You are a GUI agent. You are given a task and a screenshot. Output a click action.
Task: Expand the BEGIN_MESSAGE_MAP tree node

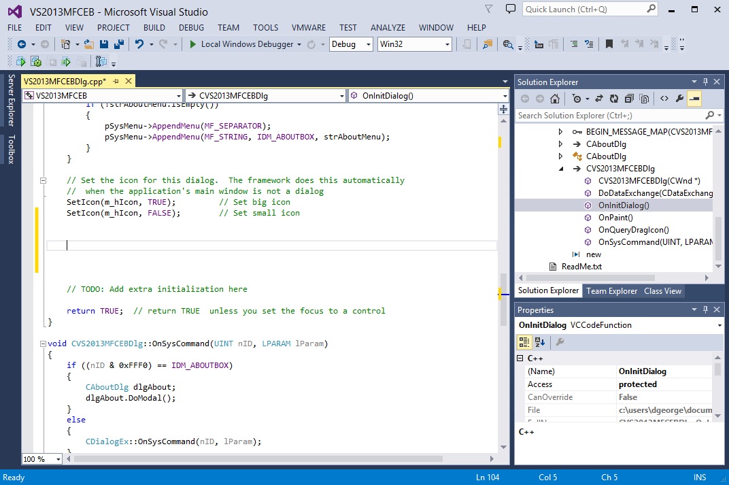(x=561, y=131)
